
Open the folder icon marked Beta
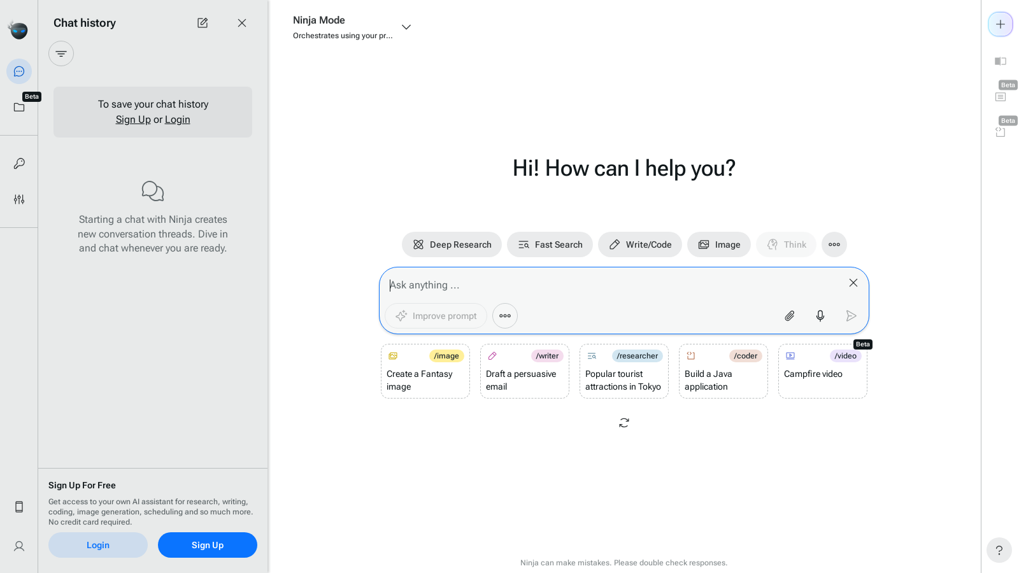click(x=19, y=107)
